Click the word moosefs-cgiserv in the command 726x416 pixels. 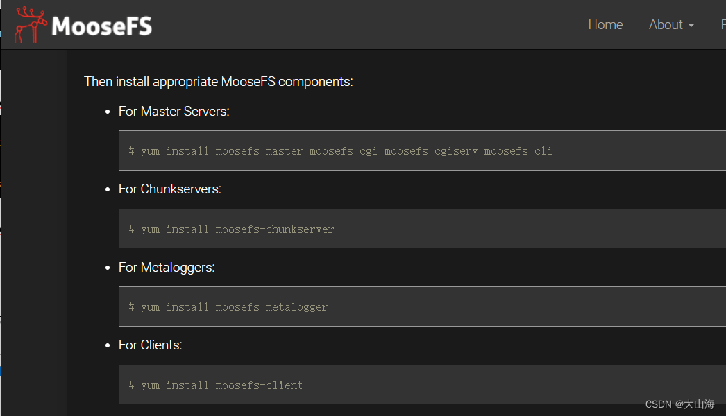click(x=430, y=150)
